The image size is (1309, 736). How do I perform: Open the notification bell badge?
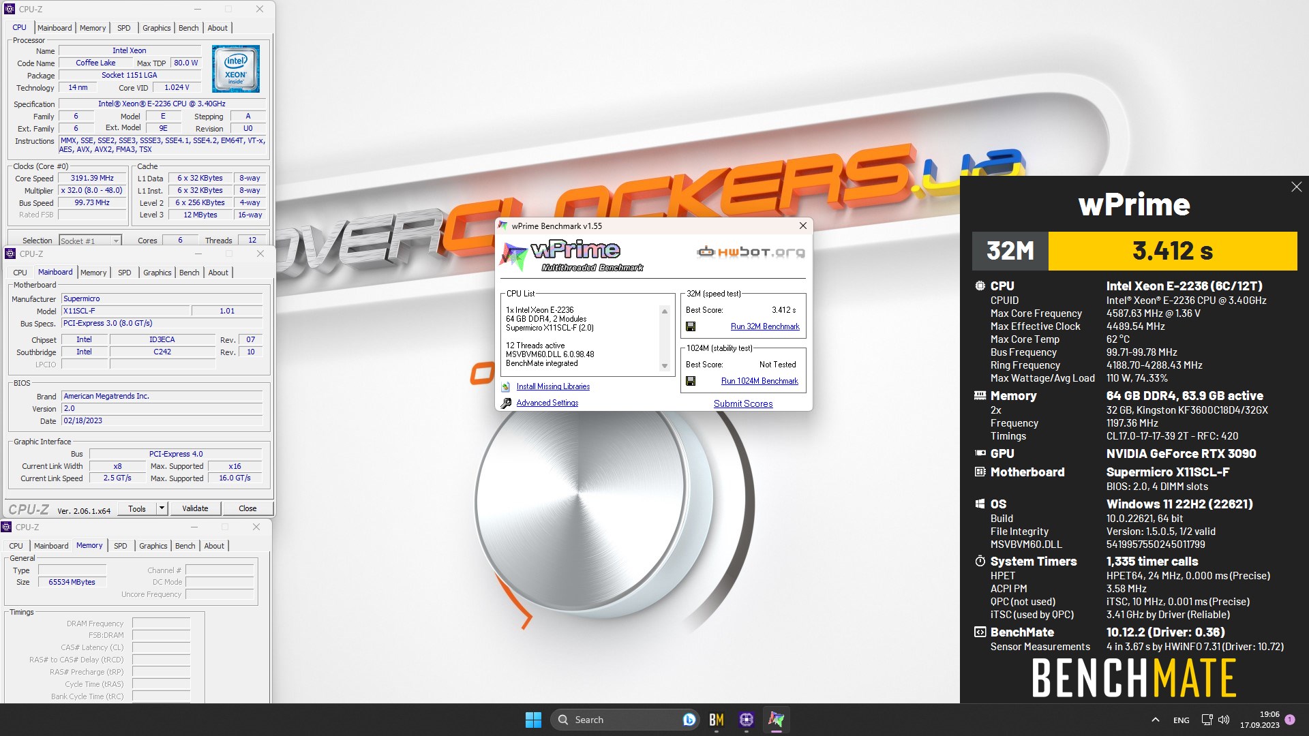[x=1290, y=720]
